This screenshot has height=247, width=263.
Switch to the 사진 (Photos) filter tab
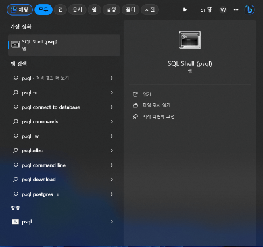pos(150,10)
